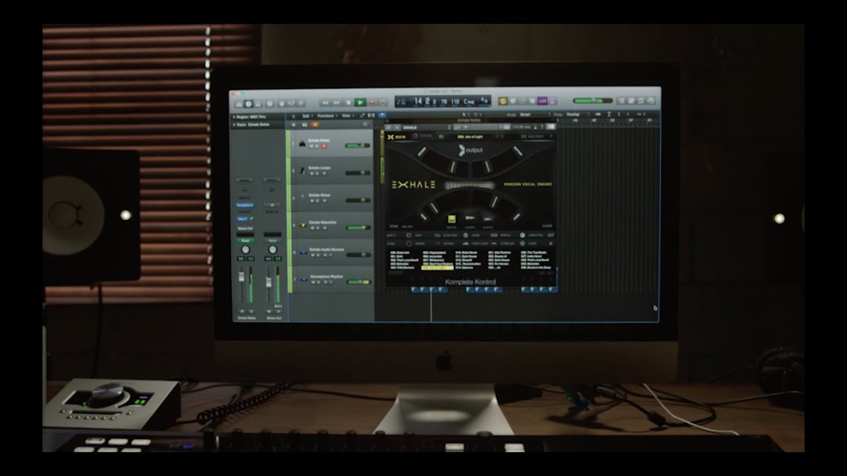This screenshot has width=847, height=476.
Task: Click the add track plus button
Action: point(293,124)
